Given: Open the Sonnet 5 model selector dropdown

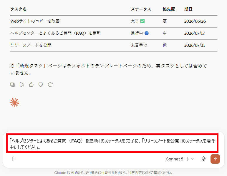Looking at the screenshot, I should [180, 159].
